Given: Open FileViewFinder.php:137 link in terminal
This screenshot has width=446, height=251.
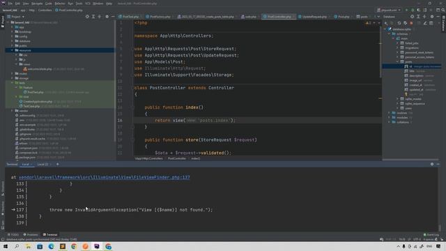Looking at the screenshot, I should [104, 177].
